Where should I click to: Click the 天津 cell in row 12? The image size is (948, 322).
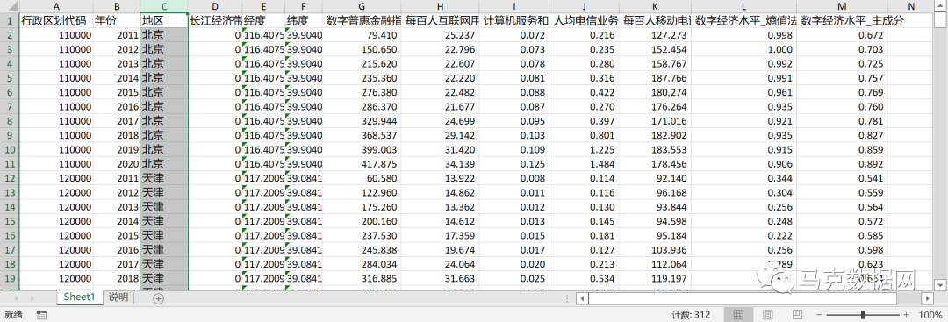164,178
